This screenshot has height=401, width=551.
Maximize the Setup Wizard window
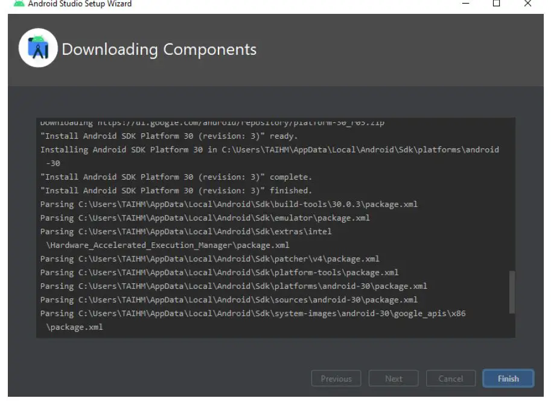pos(497,4)
